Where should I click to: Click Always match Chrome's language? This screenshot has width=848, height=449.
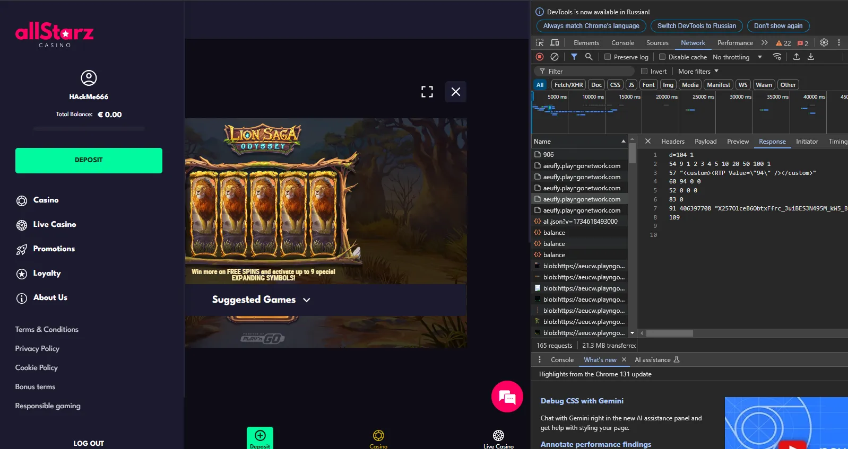coord(591,26)
